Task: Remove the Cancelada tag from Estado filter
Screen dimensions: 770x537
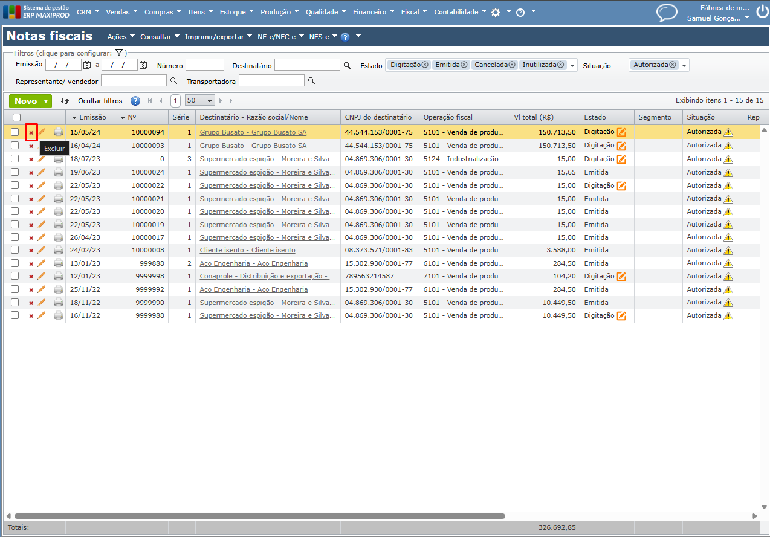Action: 512,65
